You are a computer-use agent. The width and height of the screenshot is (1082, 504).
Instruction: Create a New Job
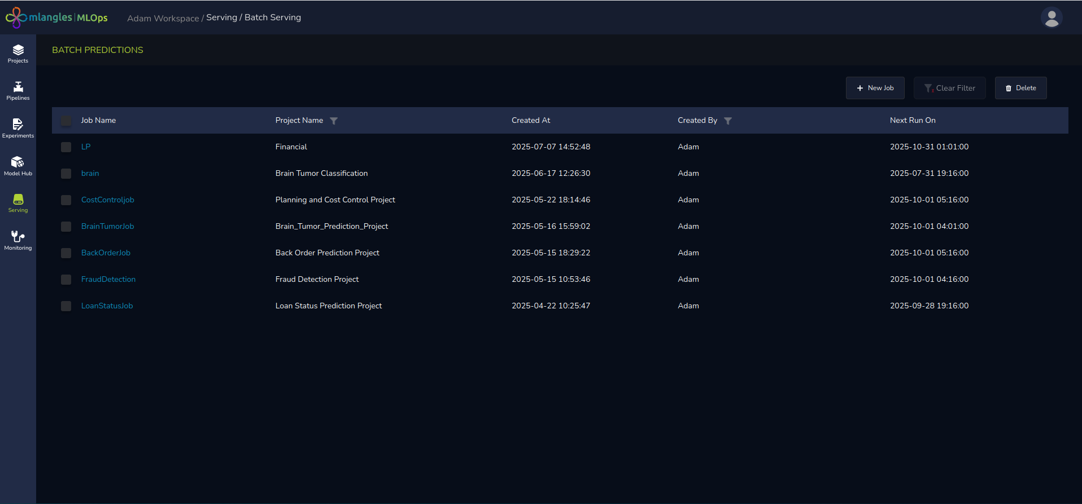pyautogui.click(x=875, y=88)
